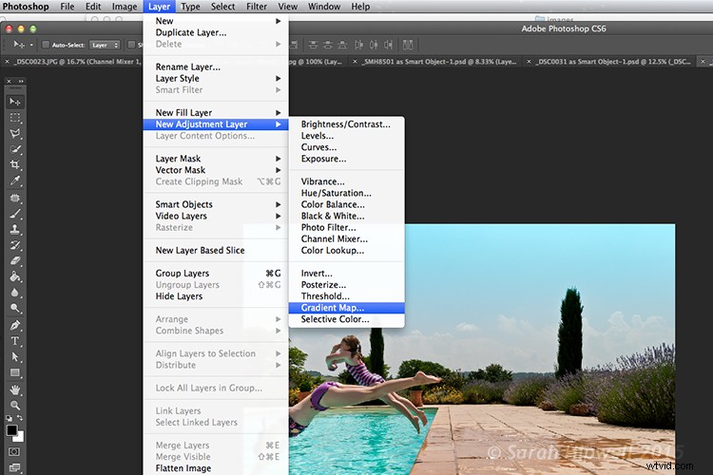713x475 pixels.
Task: Click Auto-Align Layers icon in options bar
Action: pyautogui.click(x=408, y=45)
